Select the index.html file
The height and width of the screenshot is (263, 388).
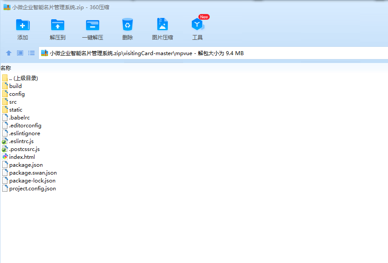18,157
